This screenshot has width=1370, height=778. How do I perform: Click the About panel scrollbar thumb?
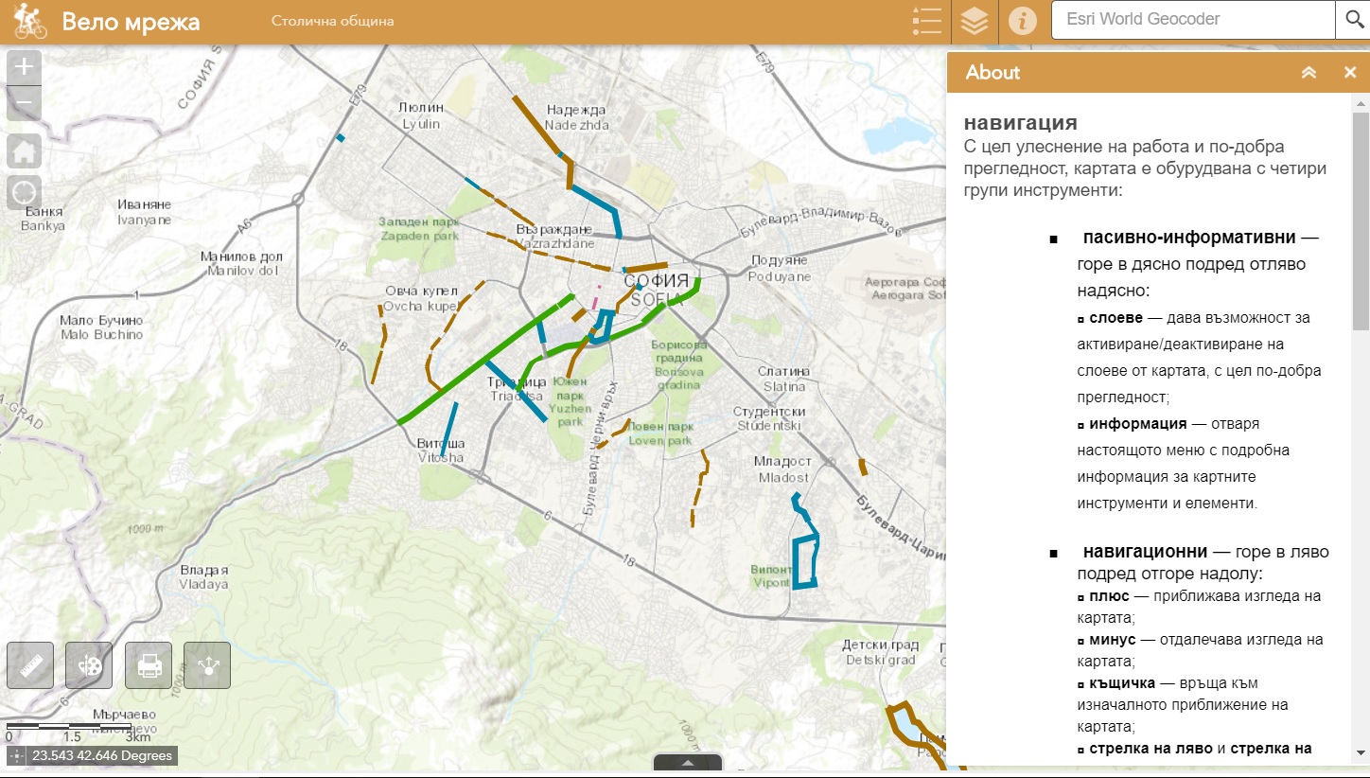(1361, 220)
